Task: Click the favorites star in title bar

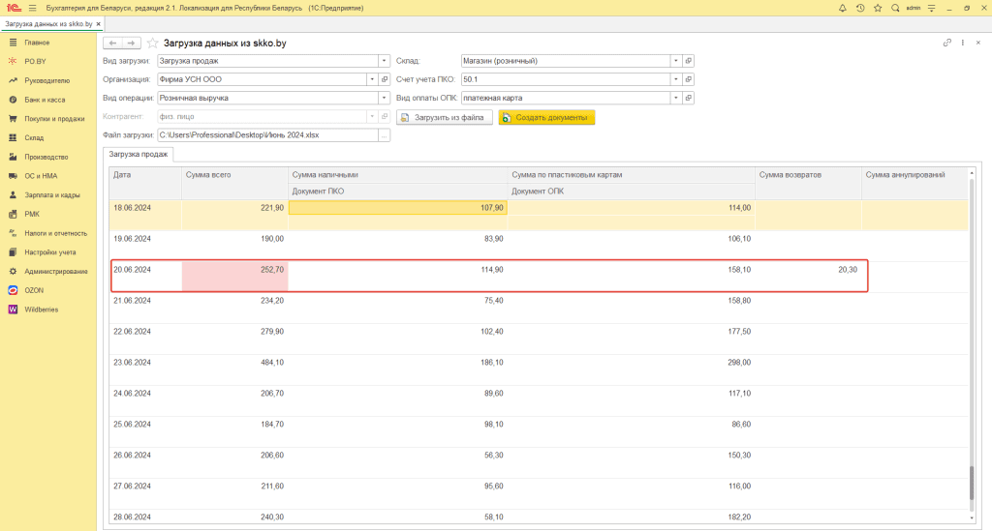Action: pos(877,8)
